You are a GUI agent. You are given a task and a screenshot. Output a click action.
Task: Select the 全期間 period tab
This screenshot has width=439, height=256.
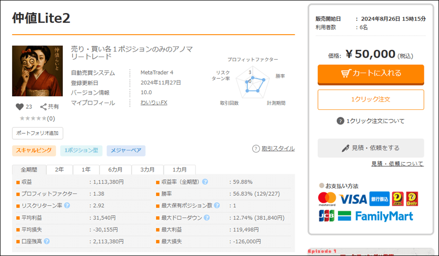(29, 170)
